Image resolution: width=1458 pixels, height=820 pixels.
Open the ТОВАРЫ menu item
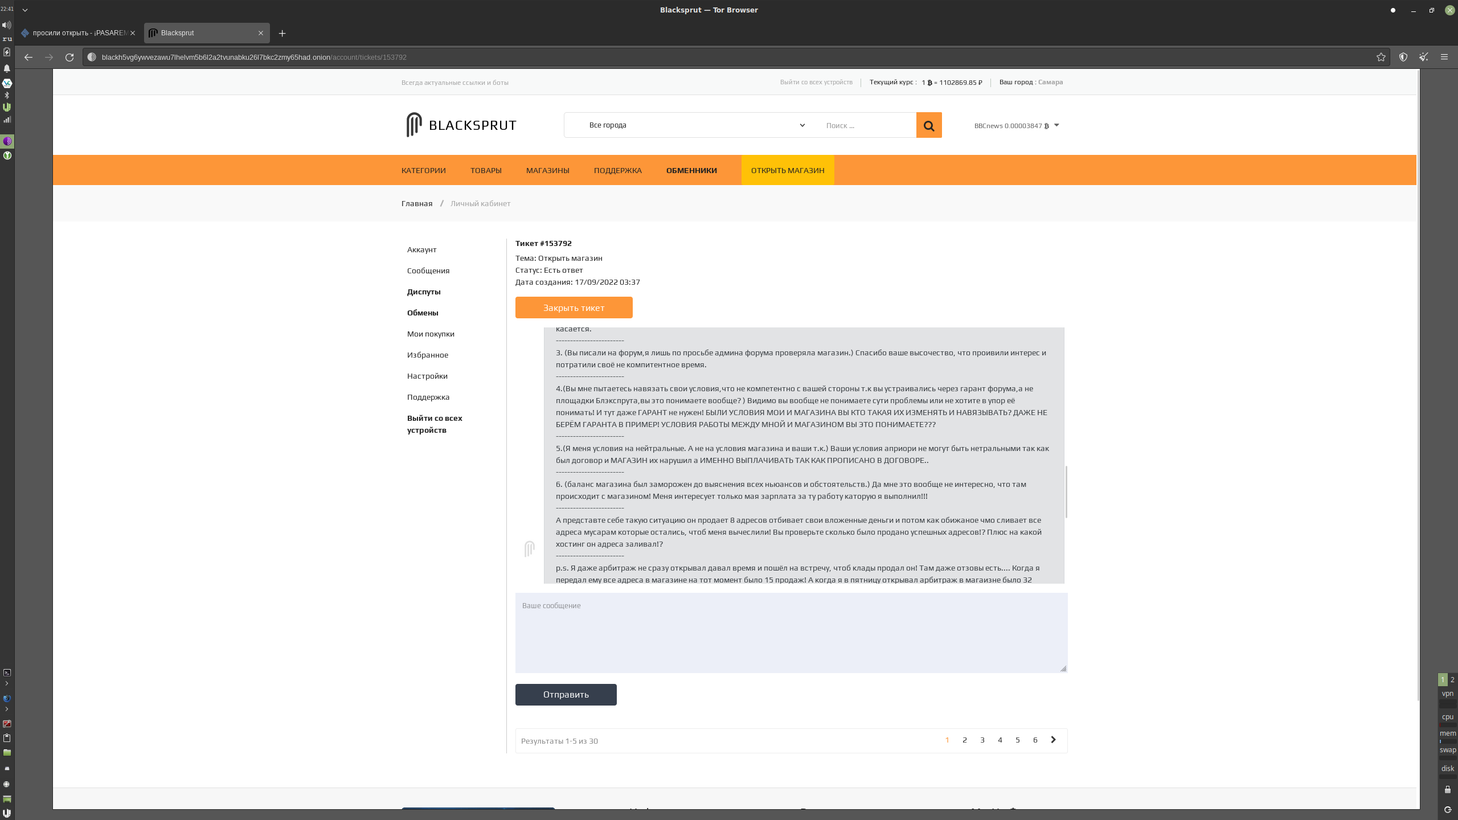tap(486, 170)
